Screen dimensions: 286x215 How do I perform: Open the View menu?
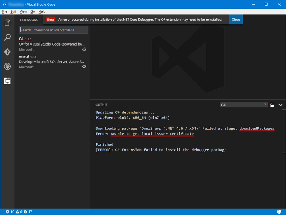[x=23, y=11]
